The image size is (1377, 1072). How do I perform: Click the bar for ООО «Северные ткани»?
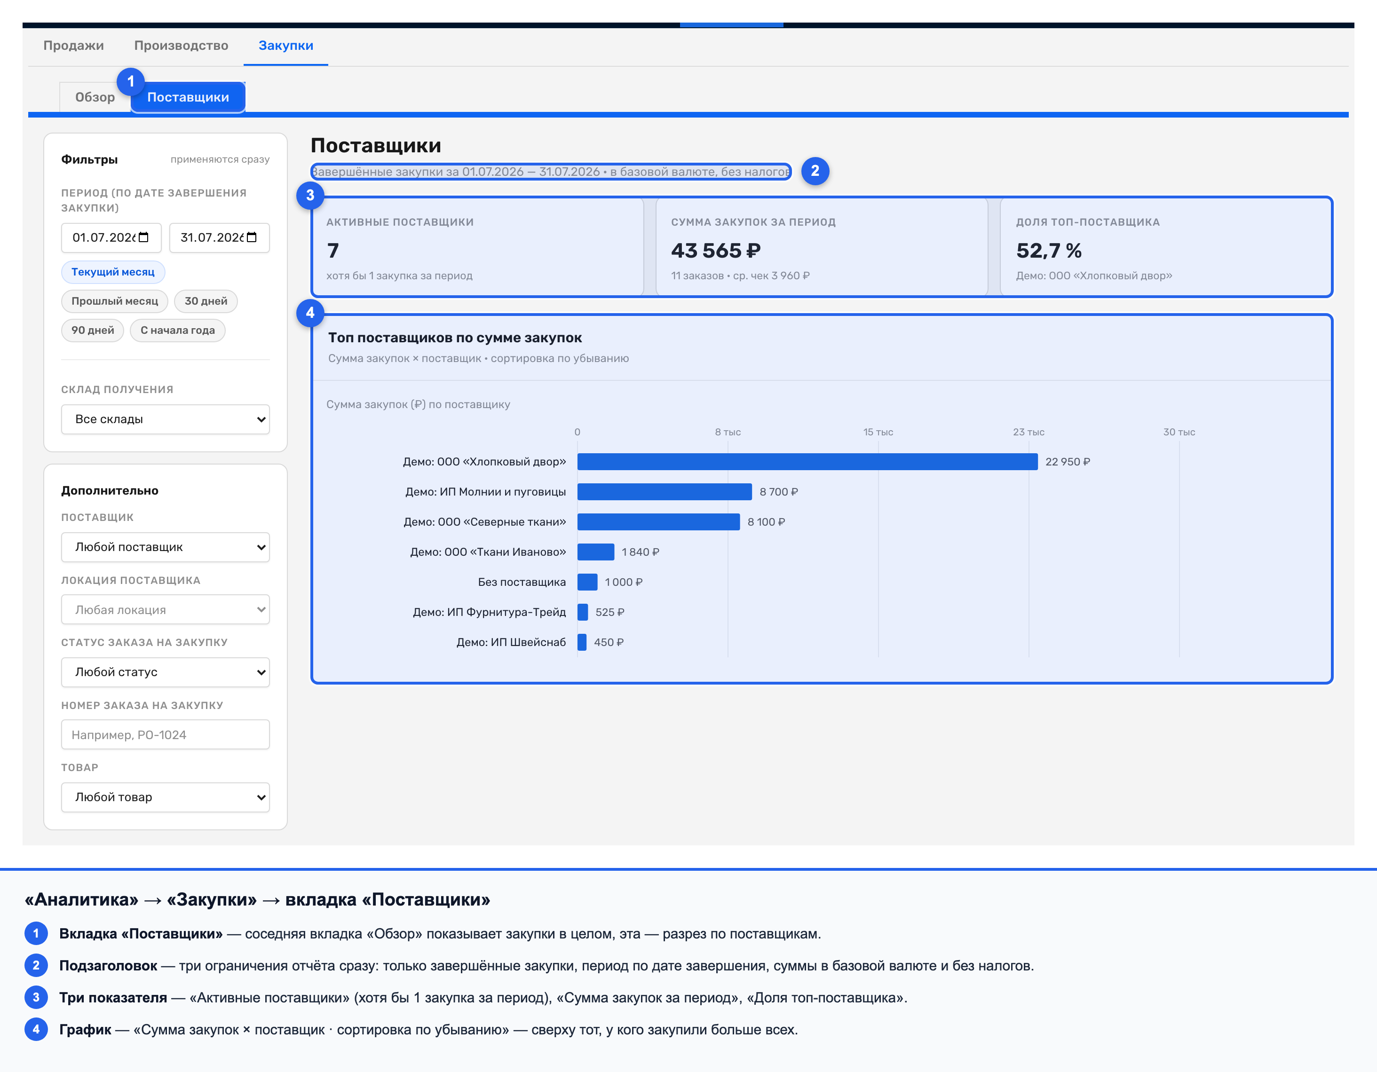658,522
